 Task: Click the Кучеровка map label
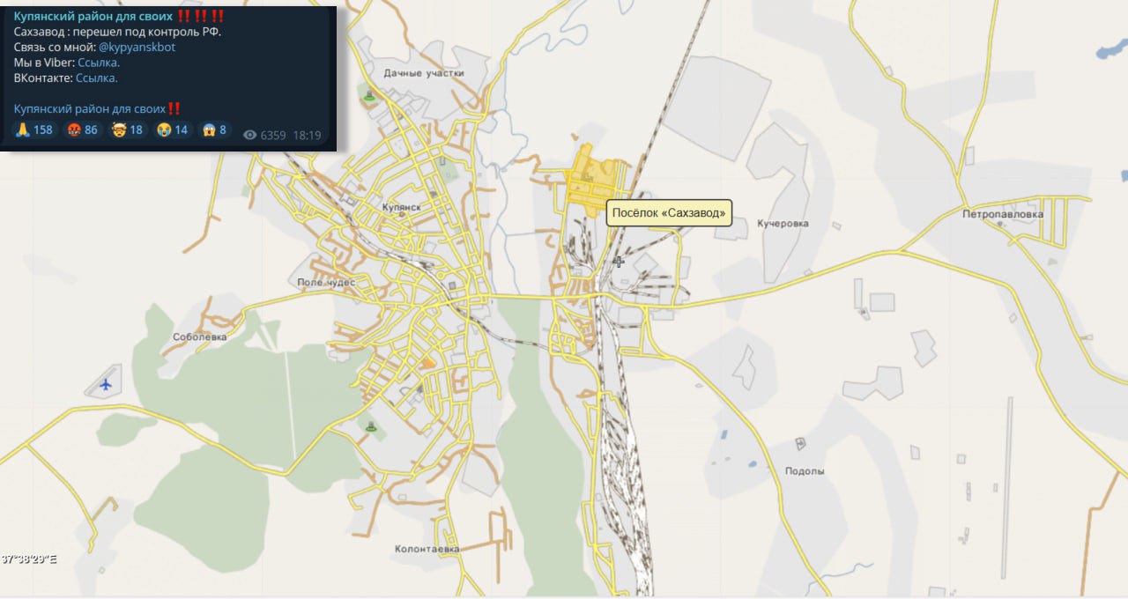click(x=783, y=224)
